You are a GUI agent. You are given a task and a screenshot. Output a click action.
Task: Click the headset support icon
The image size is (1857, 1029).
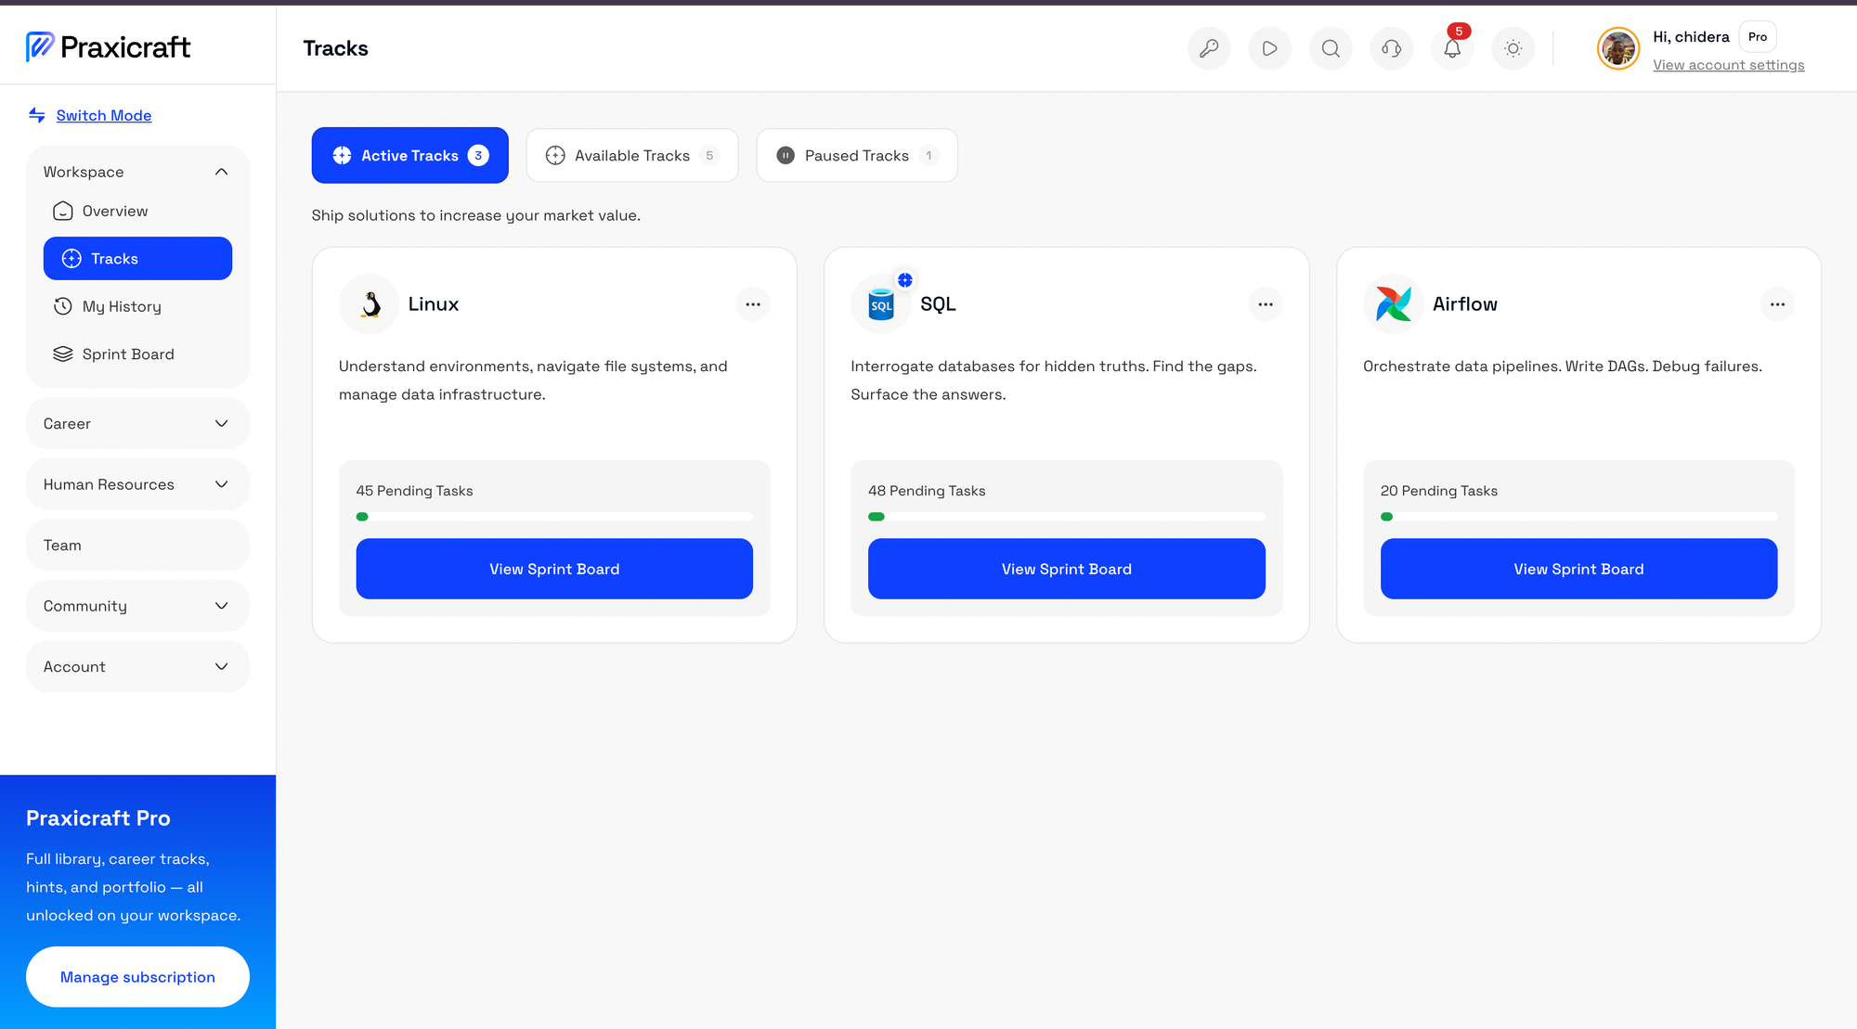tap(1391, 48)
